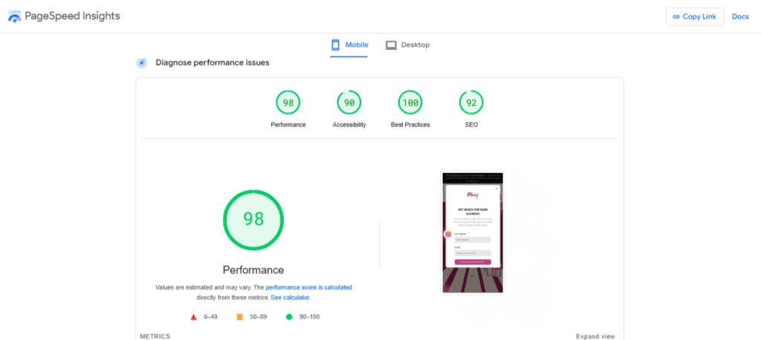
Task: Click the mobile phone icon
Action: point(336,45)
